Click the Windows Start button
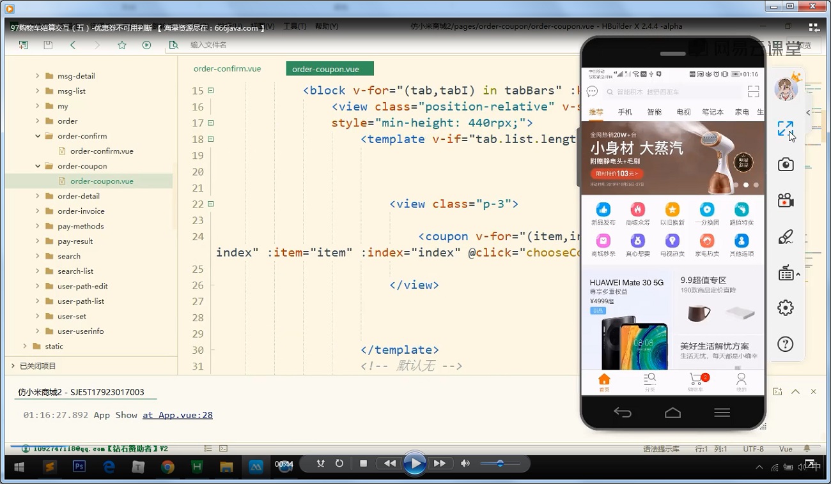 [x=20, y=467]
